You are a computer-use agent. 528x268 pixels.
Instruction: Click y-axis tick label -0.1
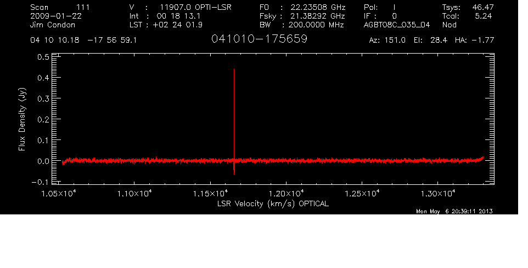41,182
